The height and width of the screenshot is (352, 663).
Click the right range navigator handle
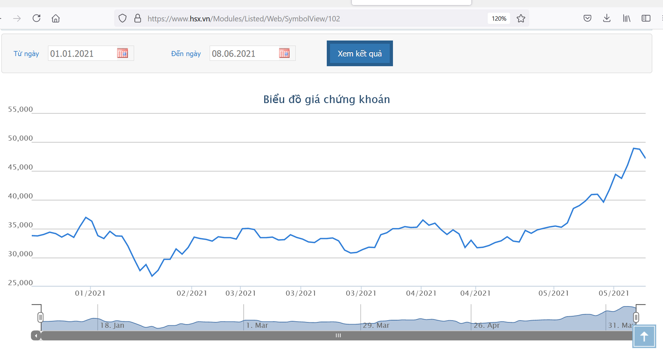(636, 317)
